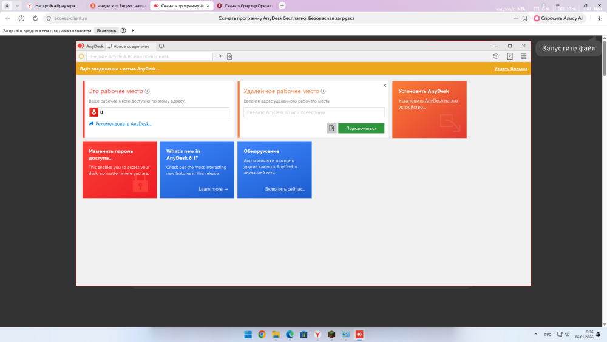Click the Включить сейчас link
The image size is (607, 342).
(285, 189)
